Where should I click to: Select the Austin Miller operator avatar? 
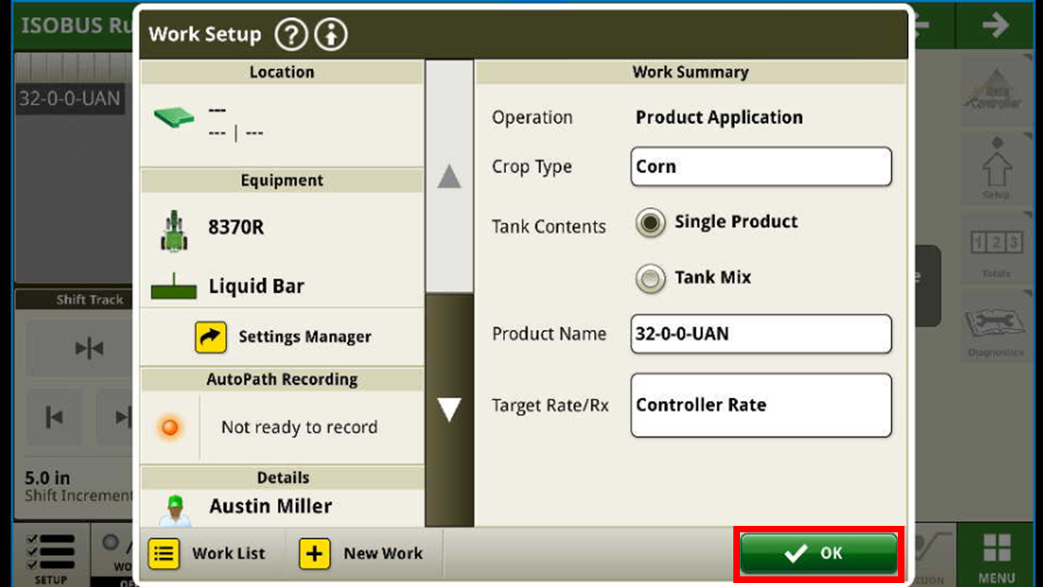point(174,510)
